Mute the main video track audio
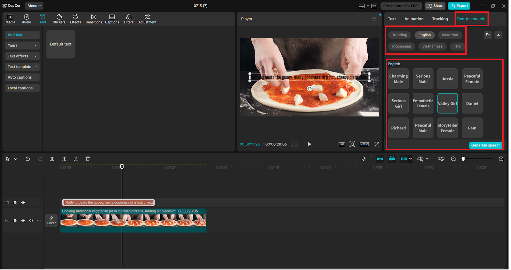Image resolution: width=511 pixels, height=270 pixels. coord(31,220)
